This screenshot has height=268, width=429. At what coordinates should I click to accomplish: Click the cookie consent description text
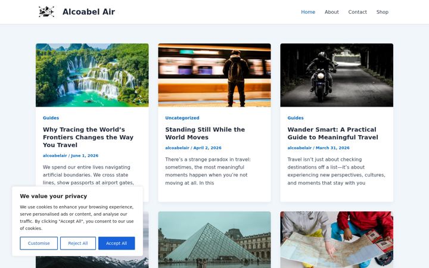pyautogui.click(x=77, y=218)
